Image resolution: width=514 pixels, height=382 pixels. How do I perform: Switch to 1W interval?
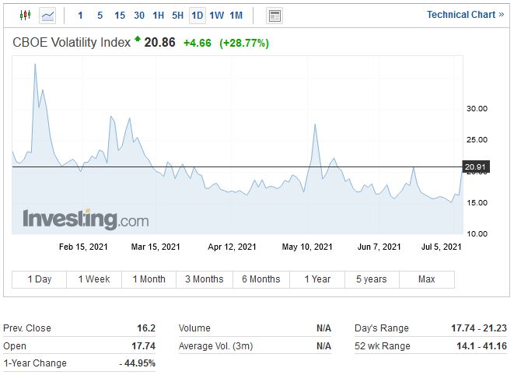217,16
